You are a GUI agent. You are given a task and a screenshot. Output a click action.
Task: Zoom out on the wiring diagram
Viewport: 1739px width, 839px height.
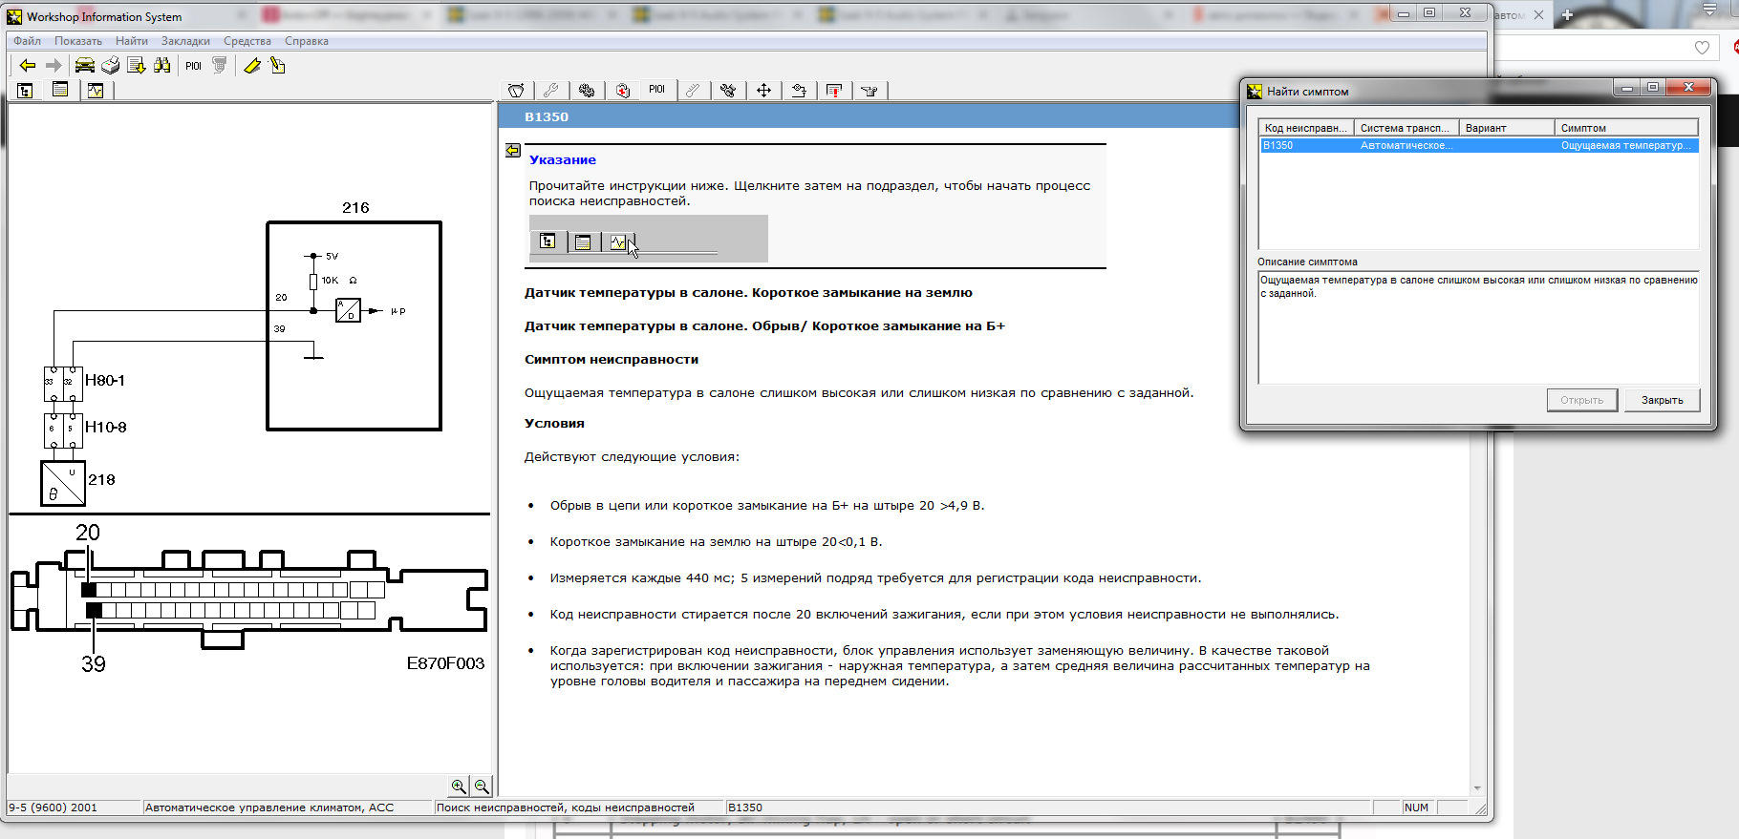(482, 787)
